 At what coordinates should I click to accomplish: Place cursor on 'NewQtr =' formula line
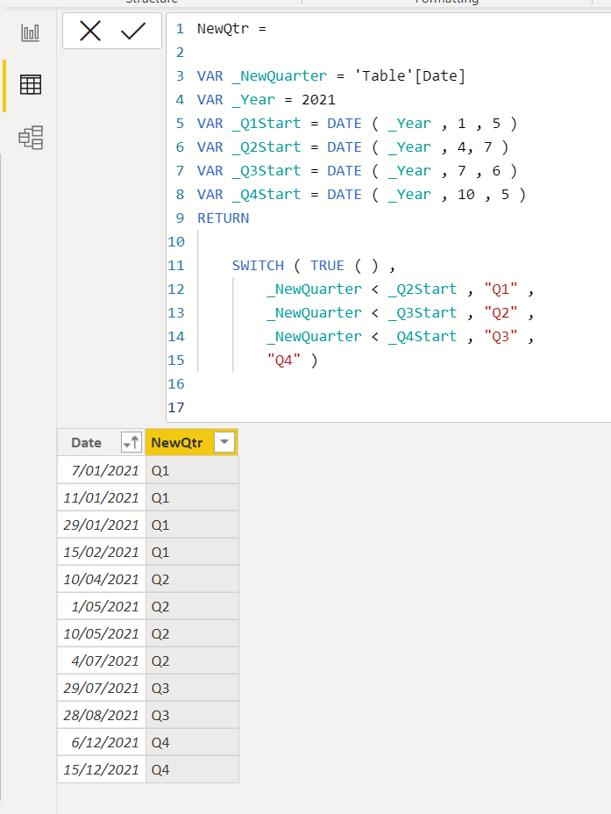231,29
